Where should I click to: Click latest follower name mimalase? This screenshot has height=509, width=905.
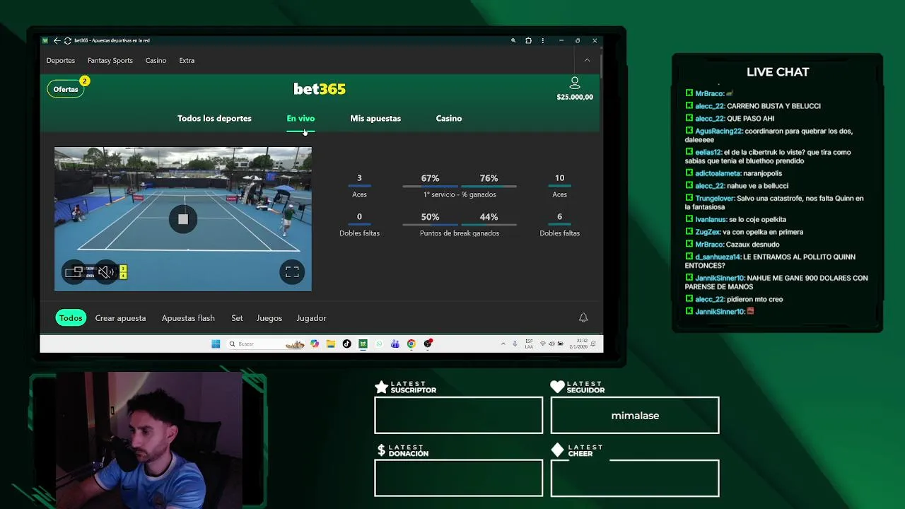635,416
